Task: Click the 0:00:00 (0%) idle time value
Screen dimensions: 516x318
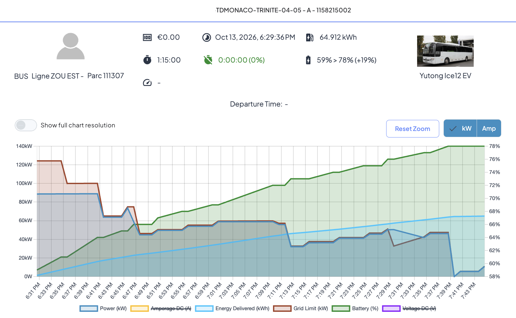Action: (241, 60)
